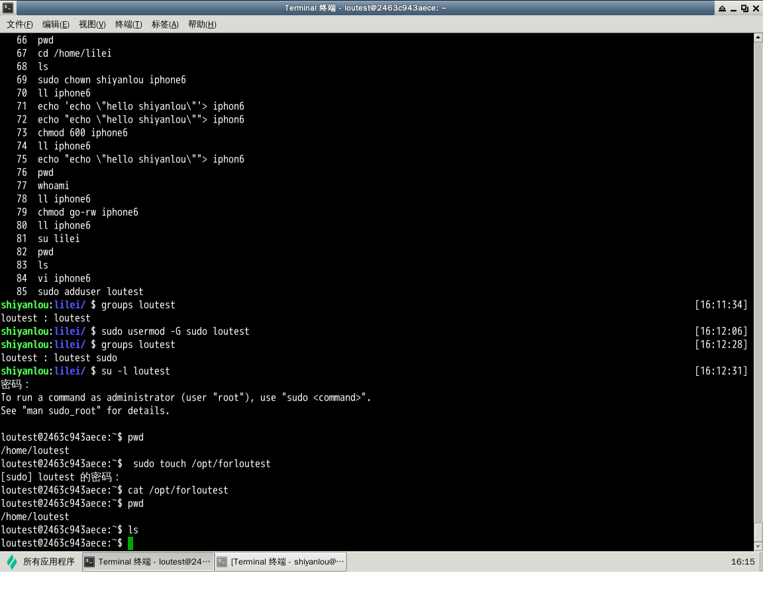Click the green leaf applications menu icon
Screen dimensions: 763x593
coord(12,562)
